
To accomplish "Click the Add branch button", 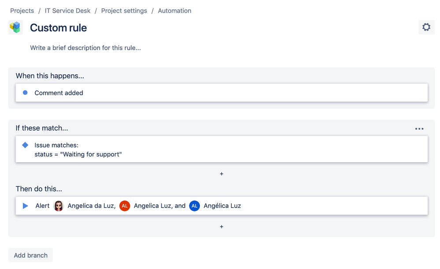I will pos(30,255).
